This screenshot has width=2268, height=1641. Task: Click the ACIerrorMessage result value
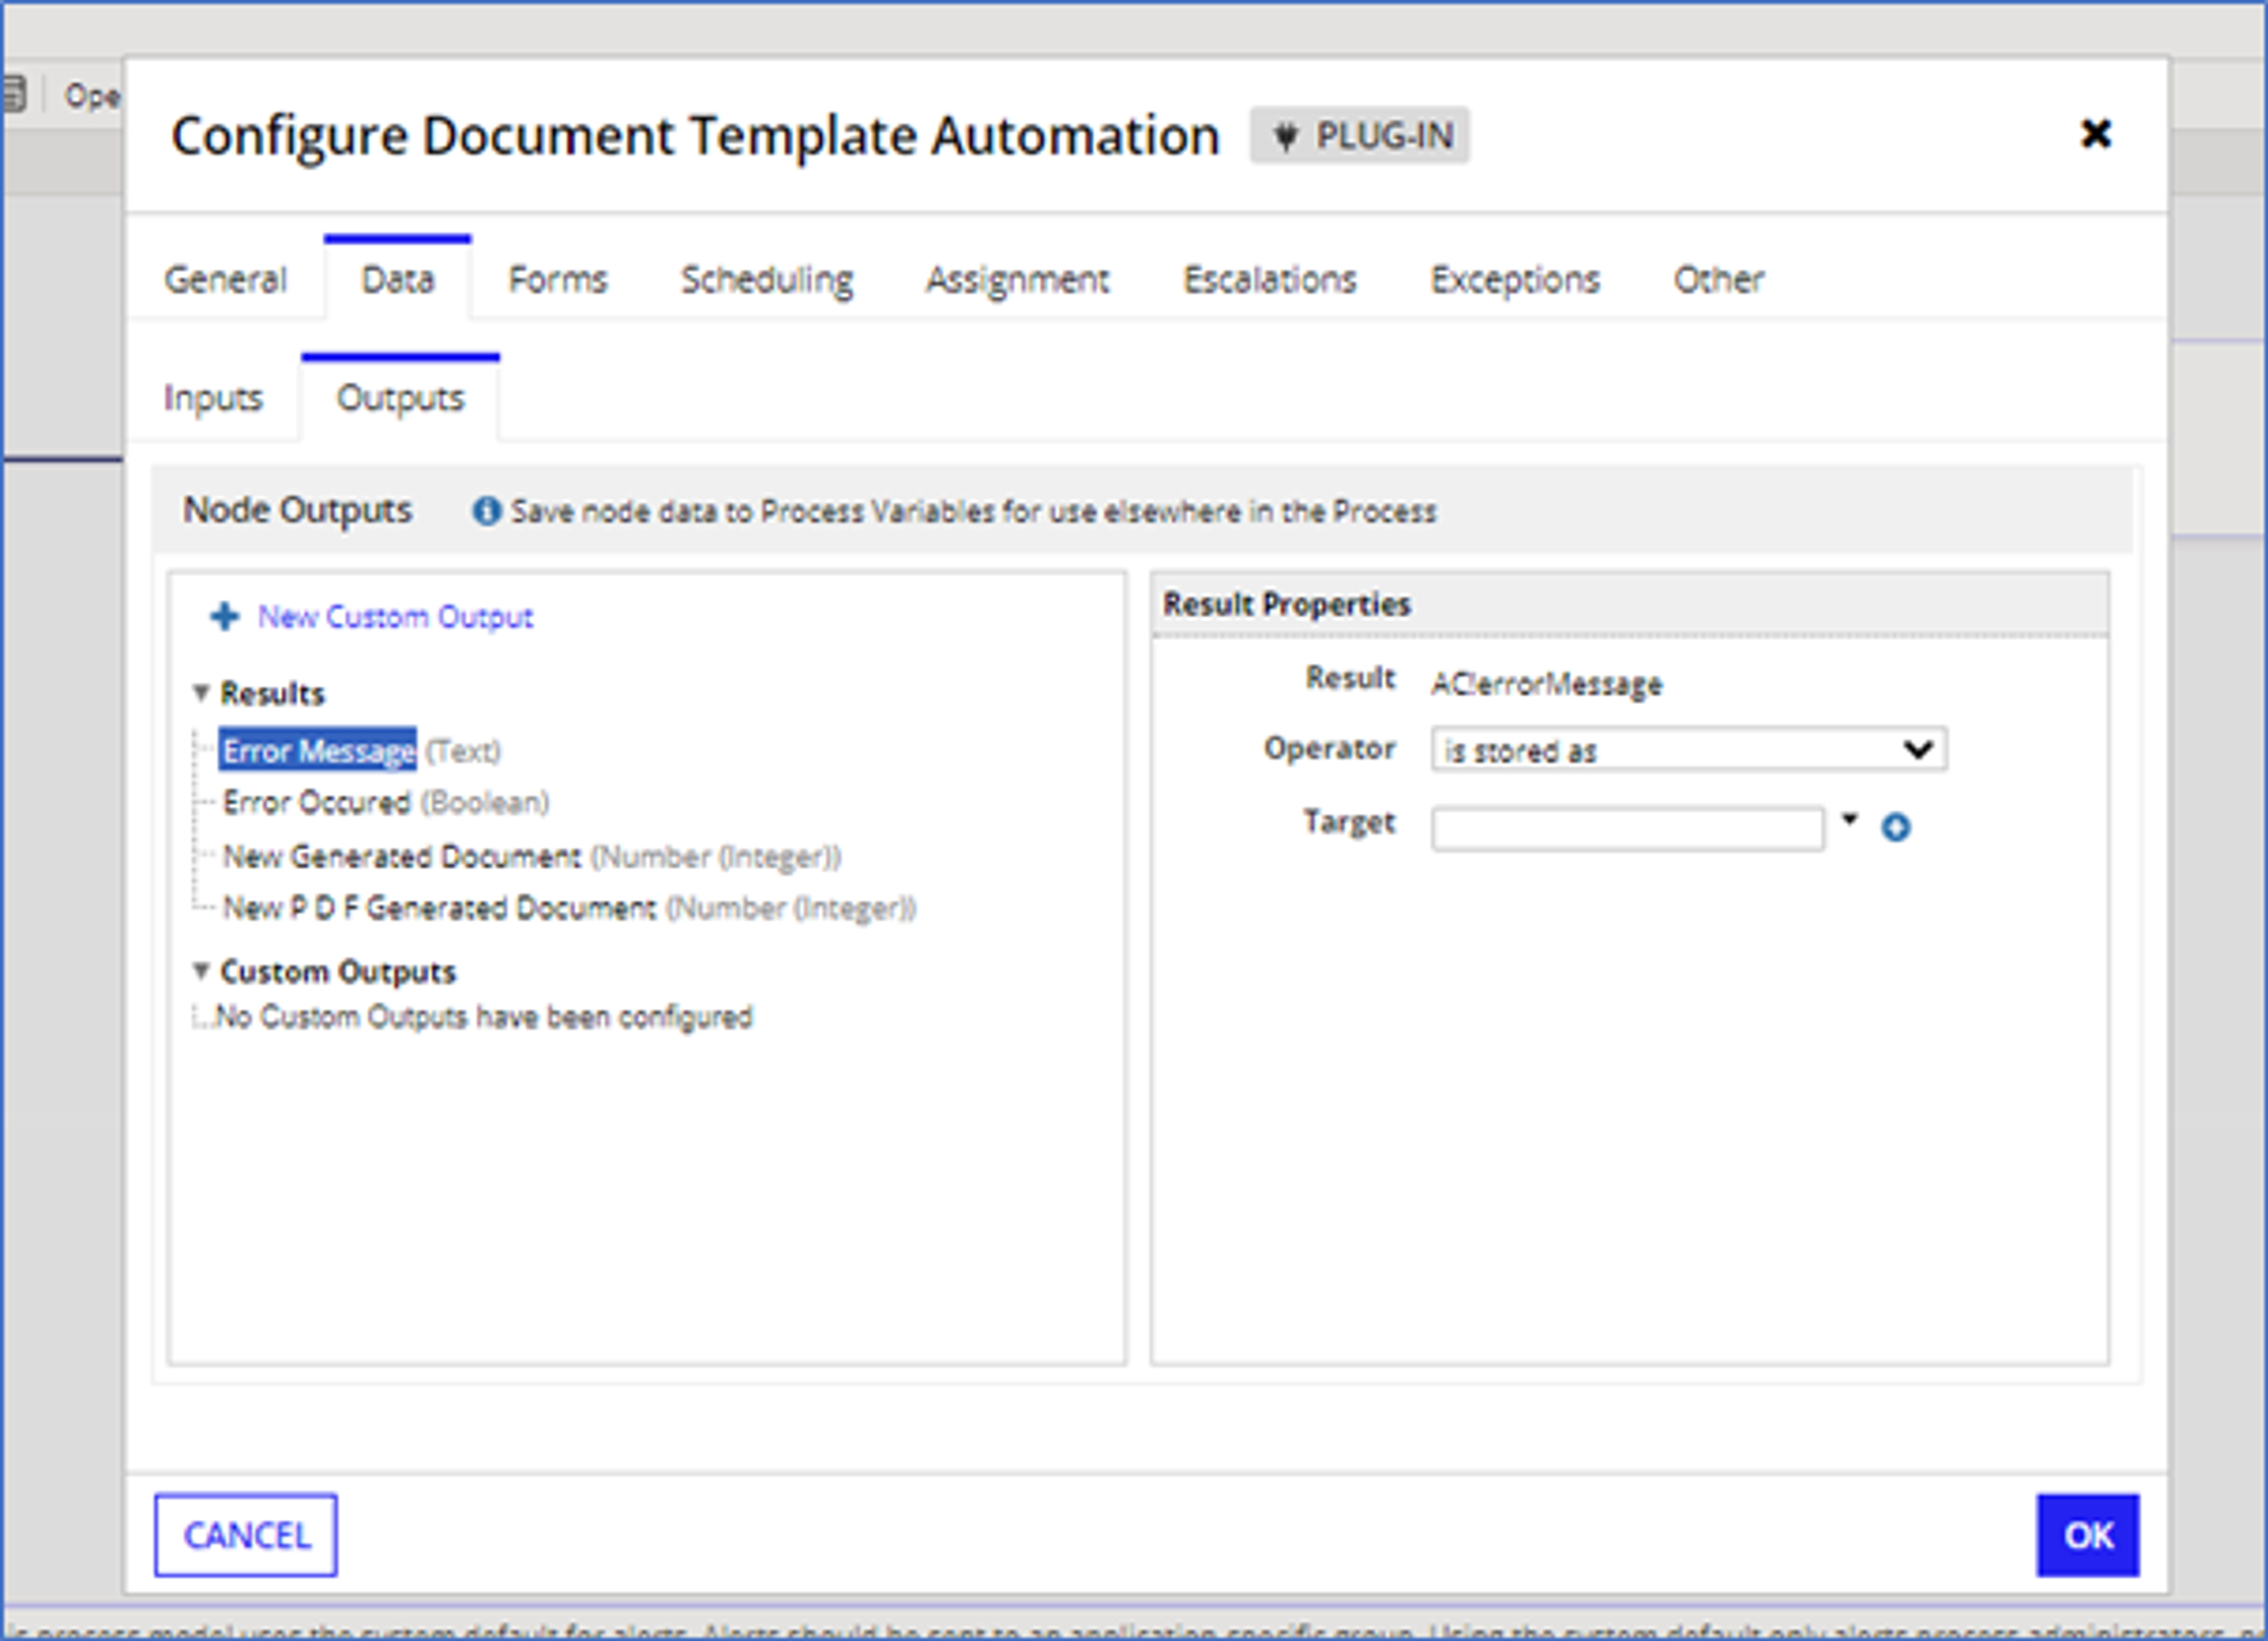point(1546,684)
